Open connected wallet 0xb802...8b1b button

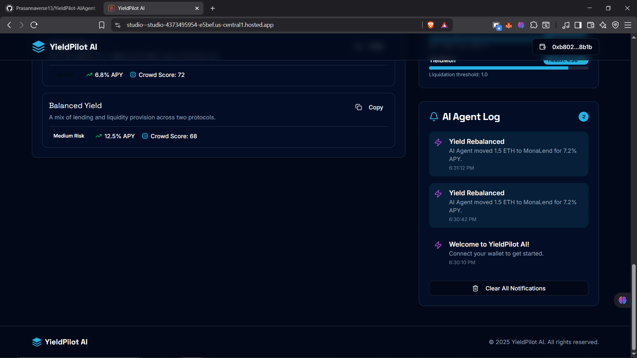click(566, 47)
